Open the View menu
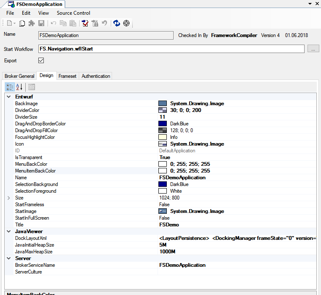321x295 pixels. [x=44, y=13]
